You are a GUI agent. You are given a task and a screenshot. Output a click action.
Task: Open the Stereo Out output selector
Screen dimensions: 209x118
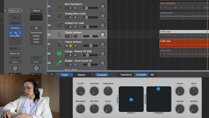coord(15,53)
